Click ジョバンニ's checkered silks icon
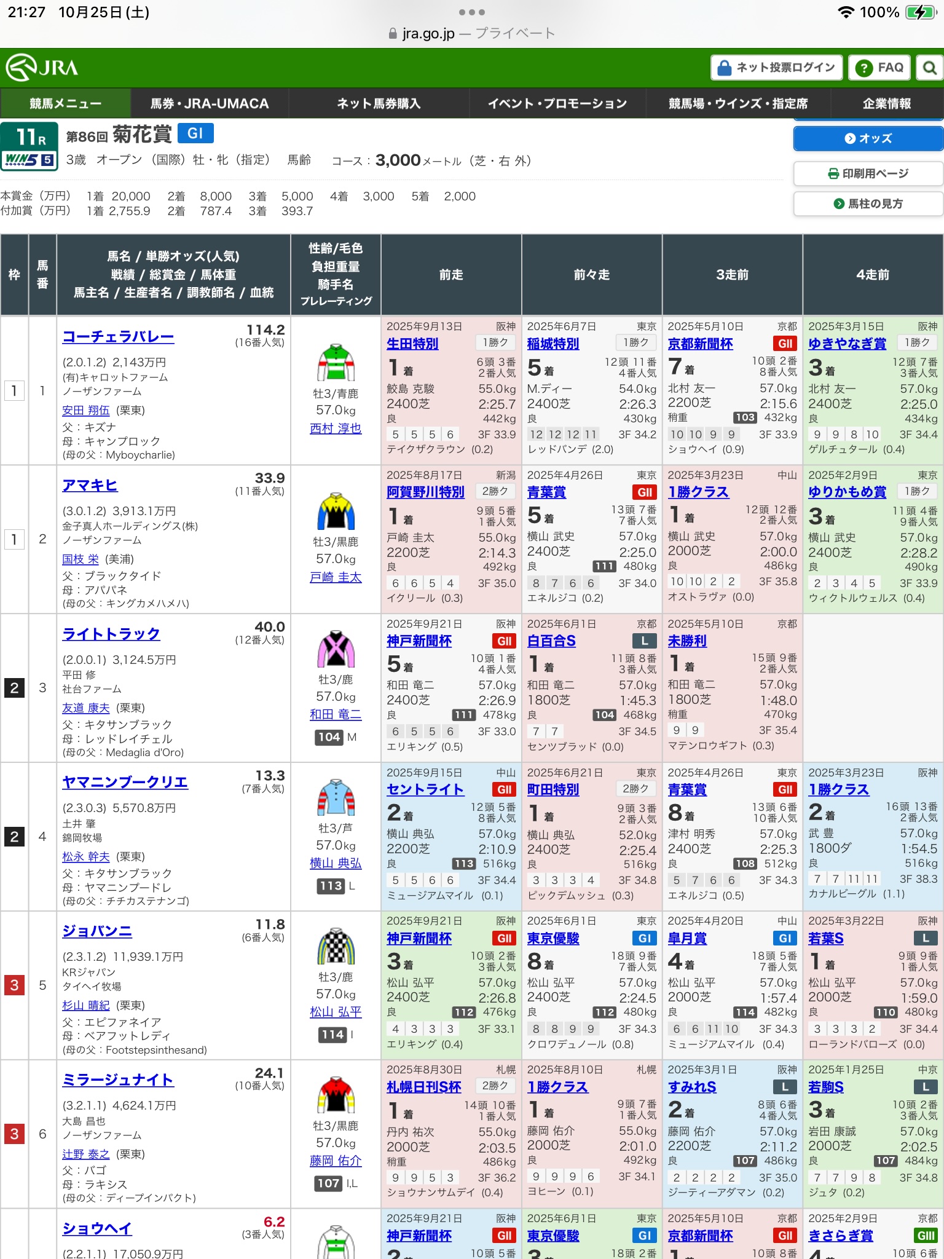The height and width of the screenshot is (1259, 944). 336,947
